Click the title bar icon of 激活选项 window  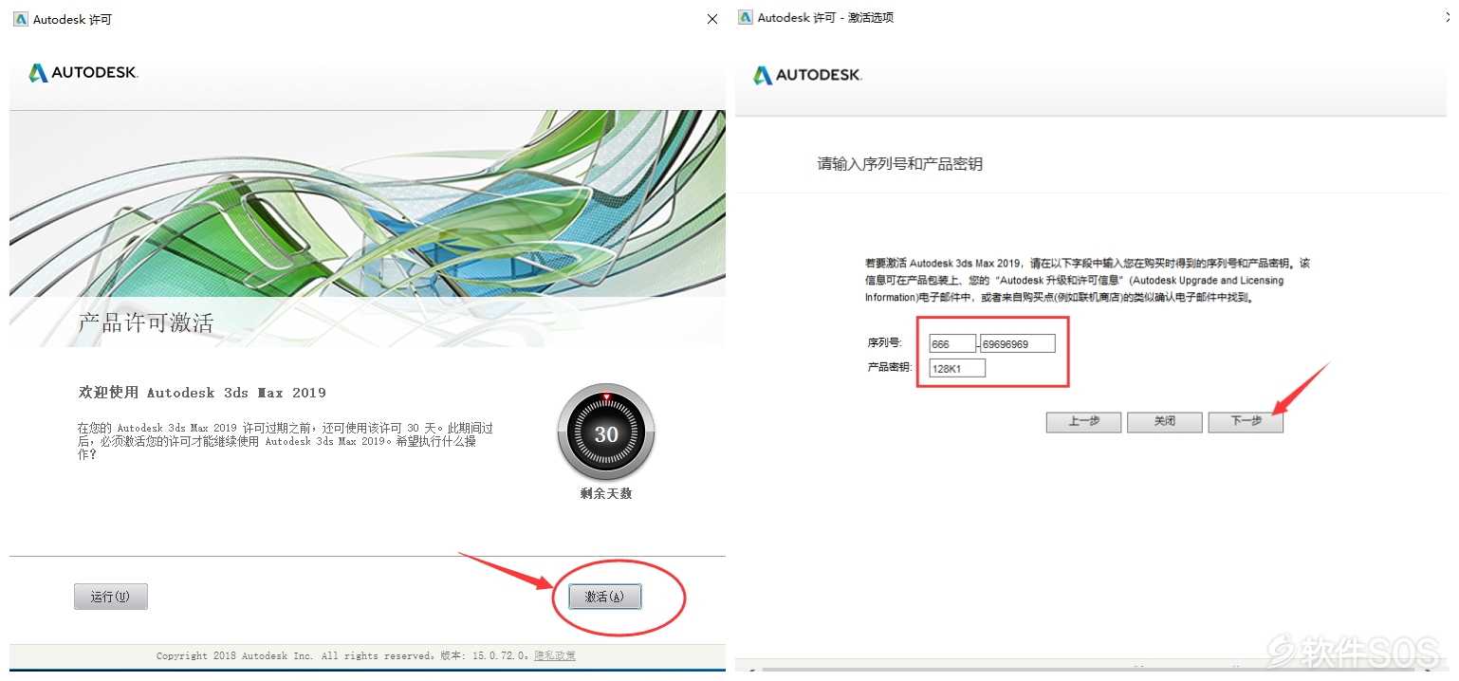coord(746,17)
